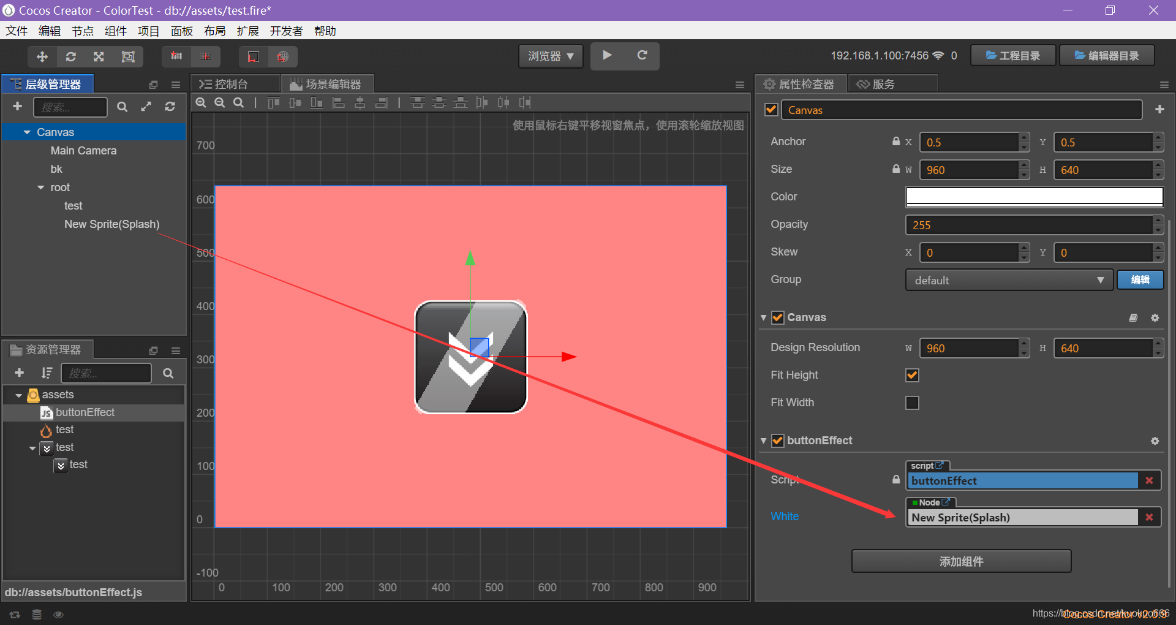Click the Design Resolution width field

pos(970,348)
